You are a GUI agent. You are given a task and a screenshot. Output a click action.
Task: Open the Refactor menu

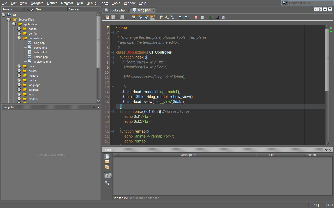pos(67,3)
